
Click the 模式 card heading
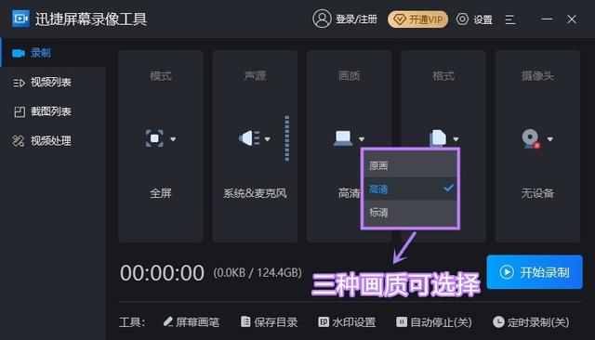click(x=161, y=76)
